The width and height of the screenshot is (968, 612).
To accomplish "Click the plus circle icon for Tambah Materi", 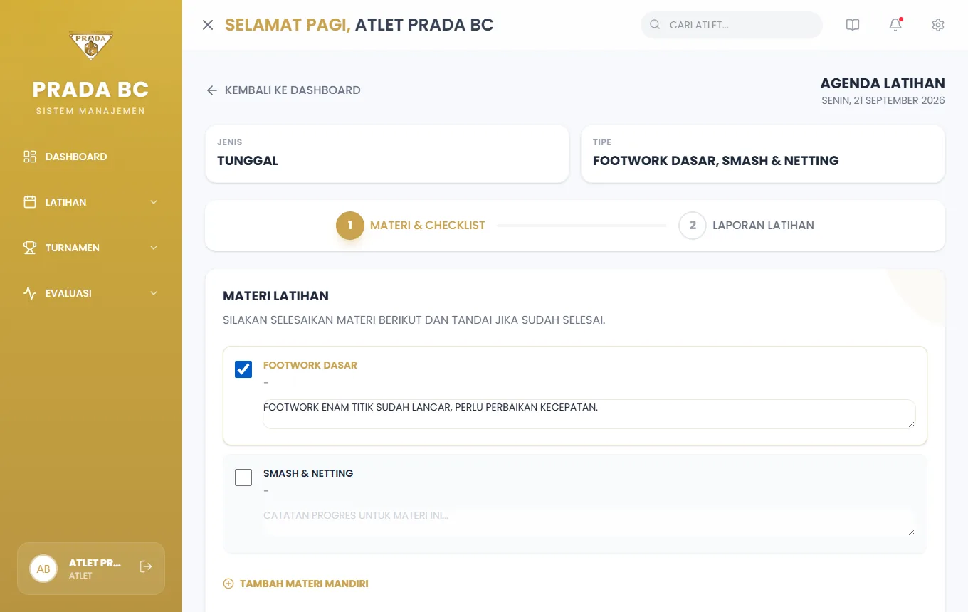I will [228, 584].
